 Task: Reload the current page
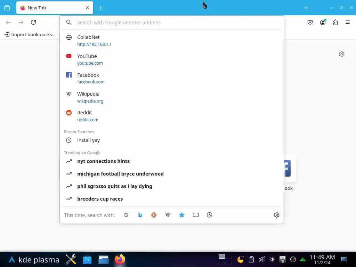33,22
